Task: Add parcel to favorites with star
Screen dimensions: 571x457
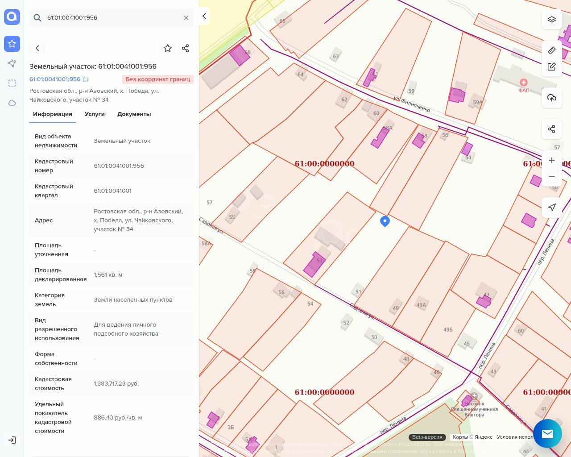Action: click(168, 48)
